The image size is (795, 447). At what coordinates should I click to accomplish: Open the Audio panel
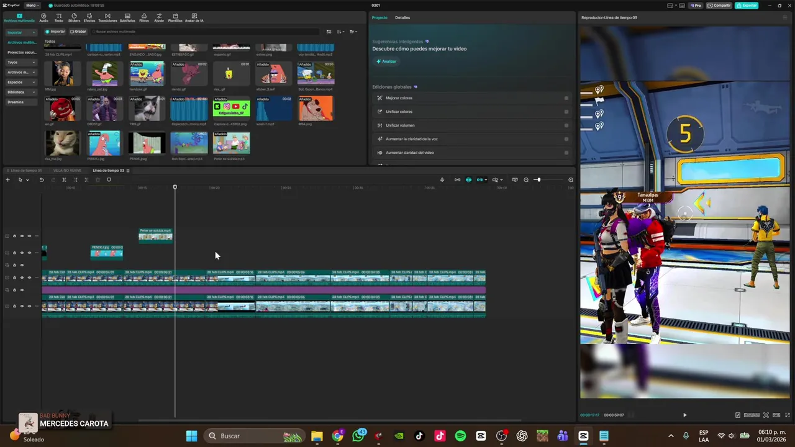[x=43, y=17]
